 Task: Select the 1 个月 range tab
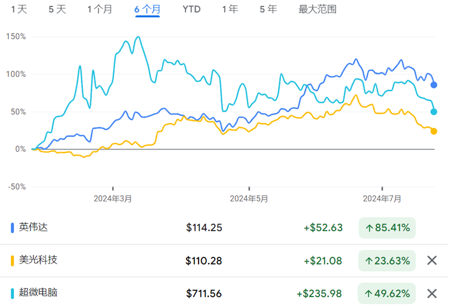pos(100,9)
